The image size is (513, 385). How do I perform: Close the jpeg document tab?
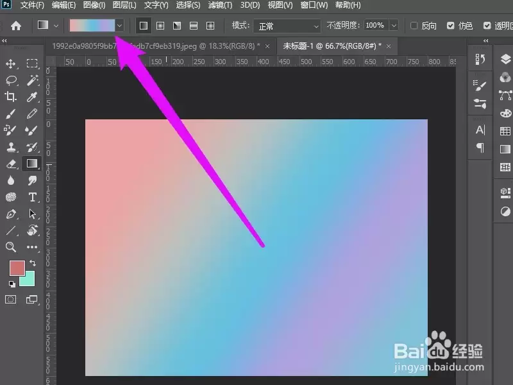point(267,46)
